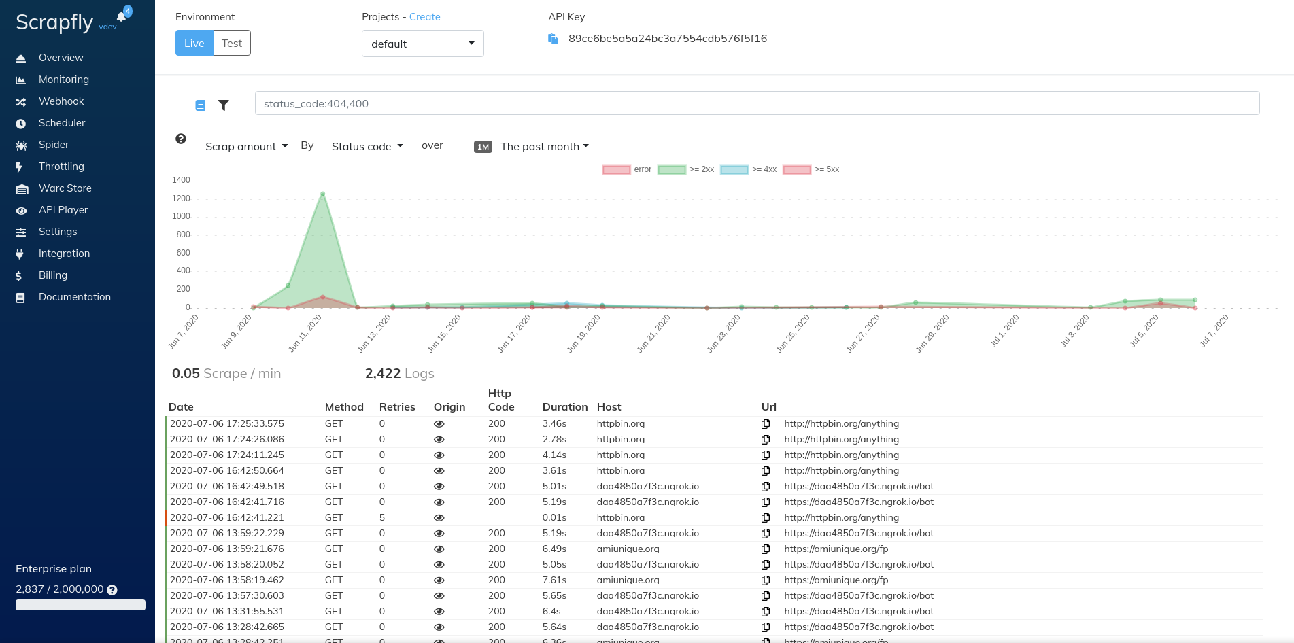The image size is (1294, 643).
Task: Click the filter funnel icon
Action: point(223,105)
